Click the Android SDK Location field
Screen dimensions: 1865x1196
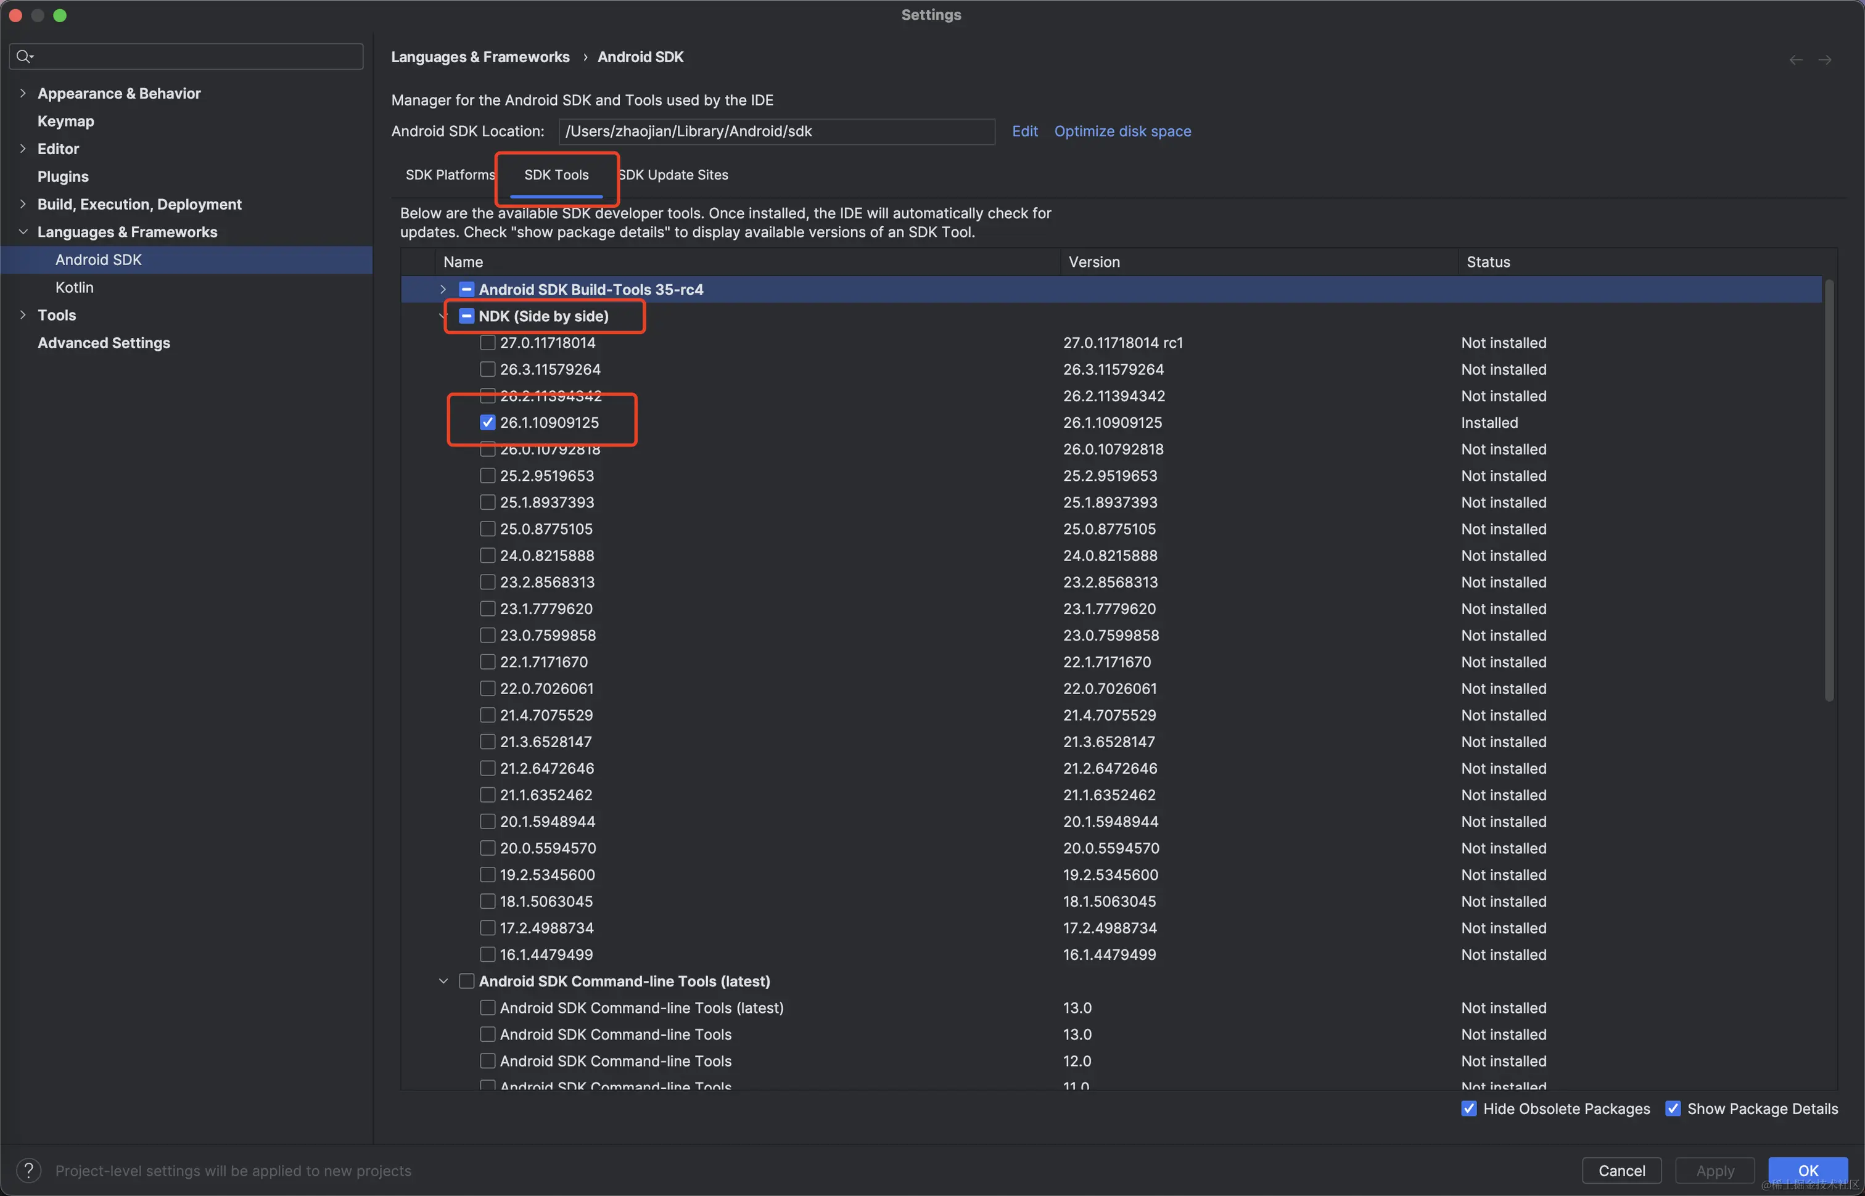click(776, 131)
